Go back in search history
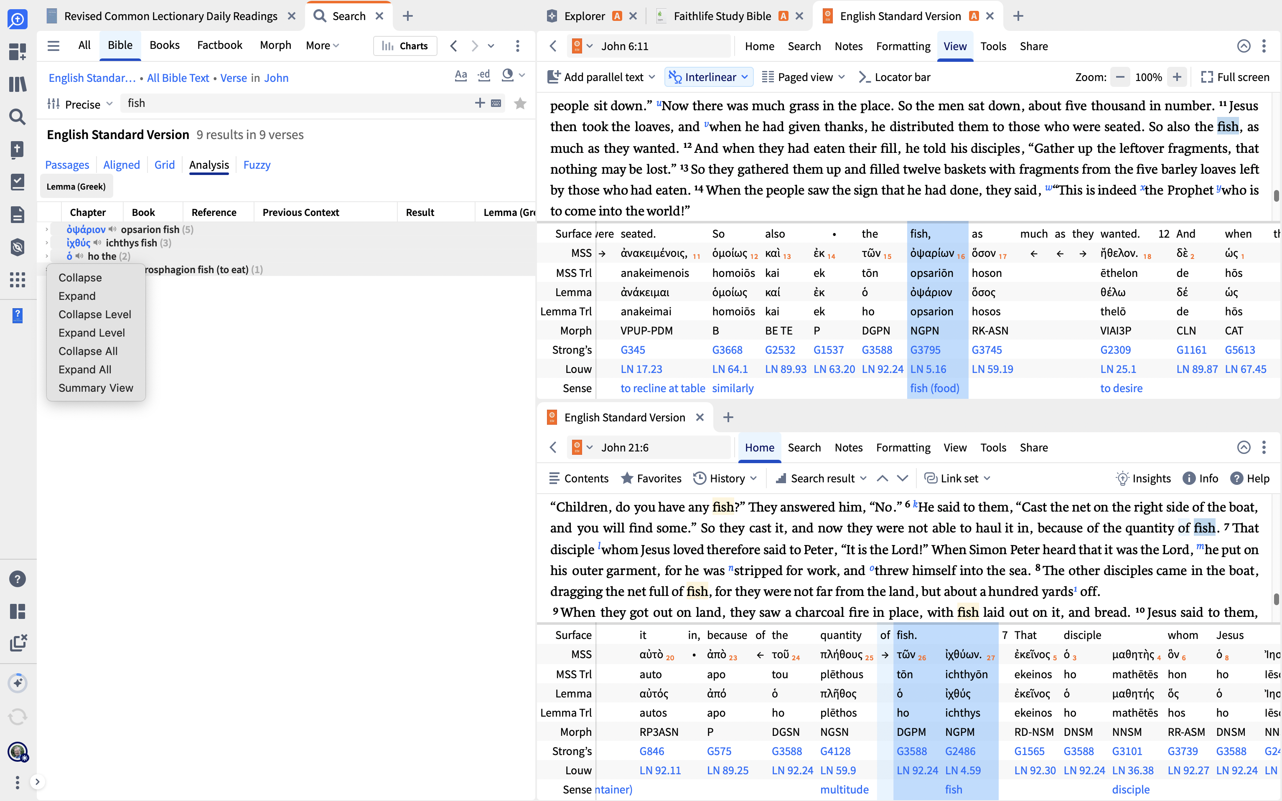1282x801 pixels. [x=453, y=46]
